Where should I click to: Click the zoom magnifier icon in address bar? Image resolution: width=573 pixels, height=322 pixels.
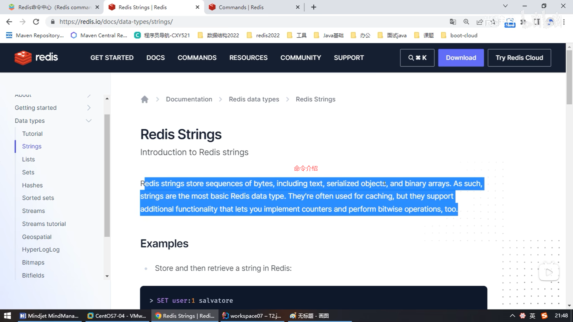[x=466, y=22]
